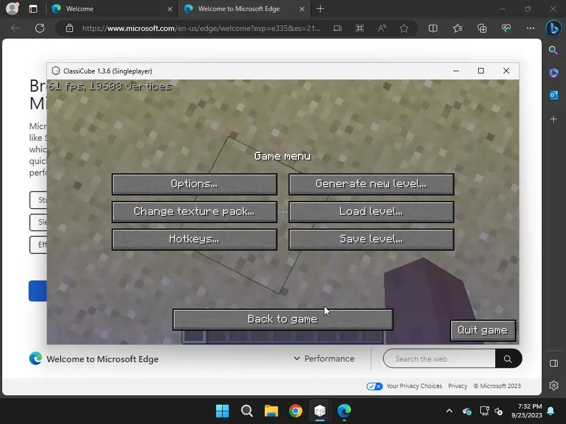The width and height of the screenshot is (566, 424).
Task: Open taskbar Search
Action: coord(247,411)
